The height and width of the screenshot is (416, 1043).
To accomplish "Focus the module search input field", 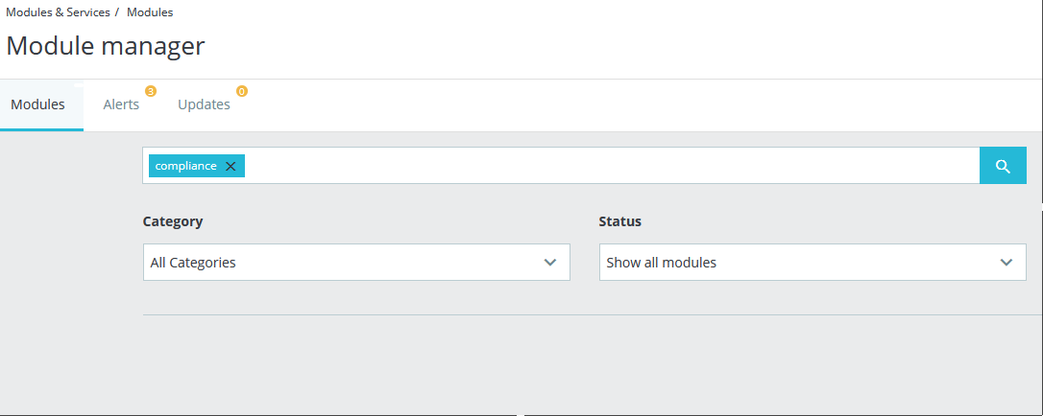I will pos(605,166).
